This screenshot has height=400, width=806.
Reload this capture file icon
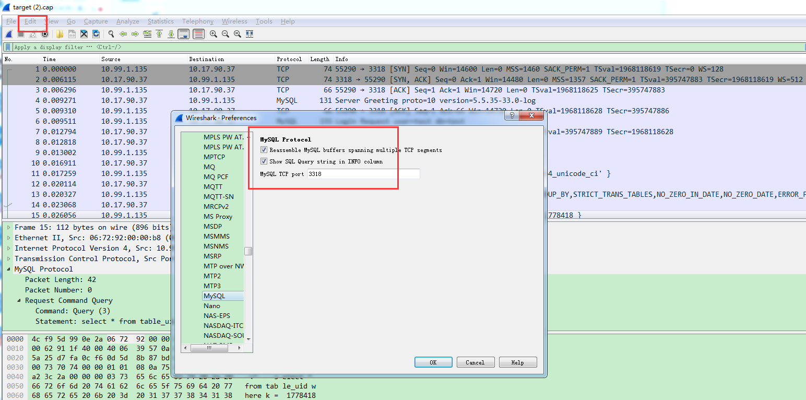96,34
